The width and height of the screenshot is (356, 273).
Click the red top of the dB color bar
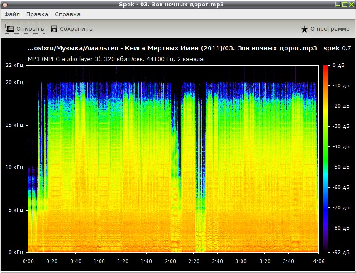pos(326,68)
